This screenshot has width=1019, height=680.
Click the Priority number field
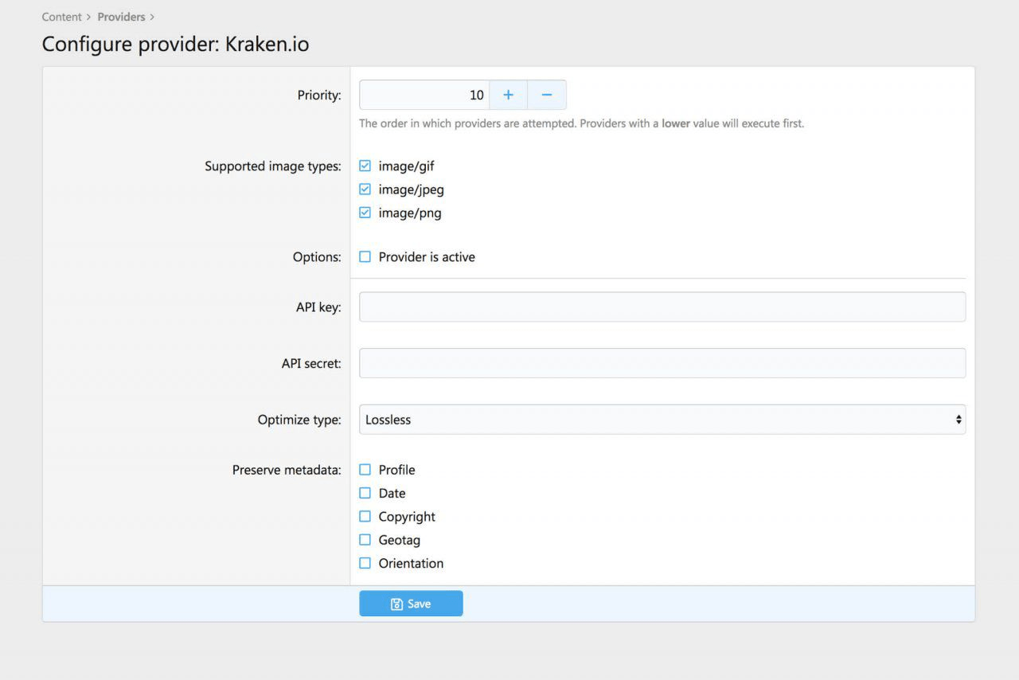tap(424, 95)
